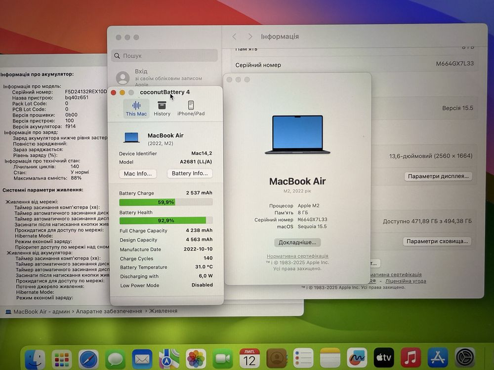The height and width of the screenshot is (370, 494).
Task: Switch to This Mac tab in coconutBattery
Action: [x=136, y=108]
